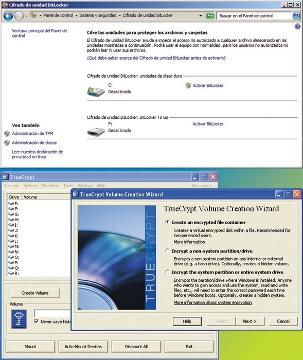Image resolution: width=303 pixels, height=360 pixels.
Task: Click the Mount button
Action: [30, 347]
